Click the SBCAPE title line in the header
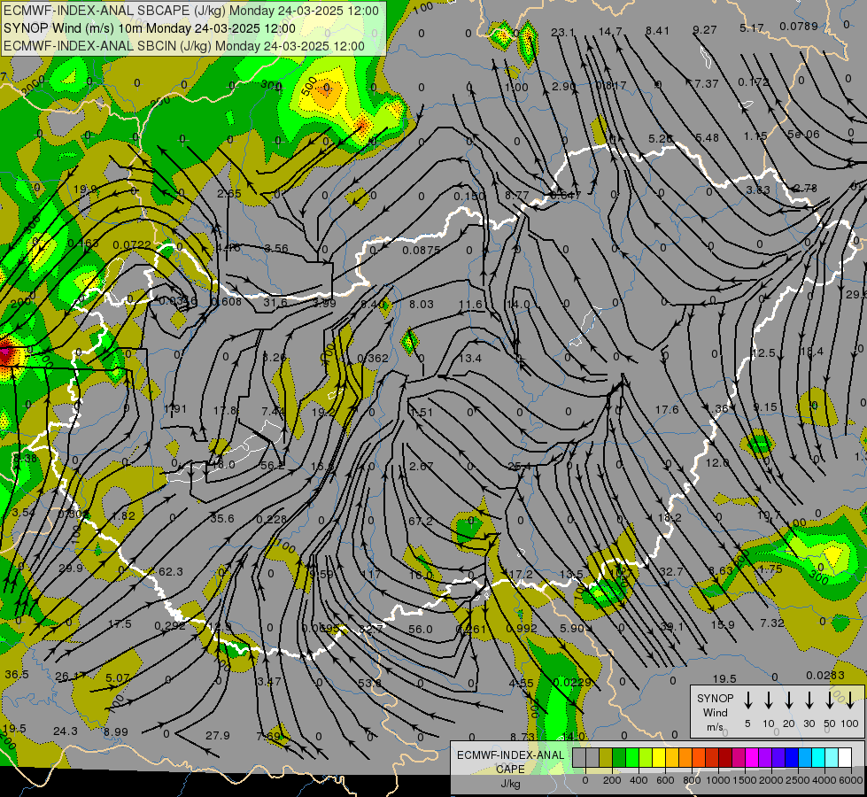 [x=191, y=11]
